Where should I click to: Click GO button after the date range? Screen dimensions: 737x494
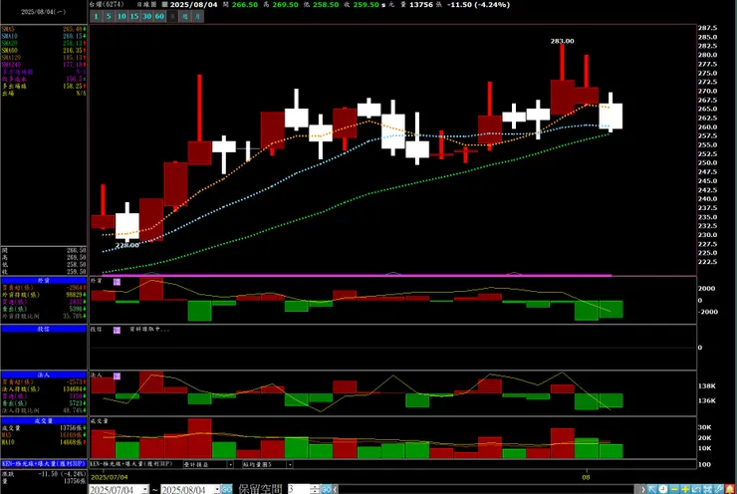coord(226,489)
